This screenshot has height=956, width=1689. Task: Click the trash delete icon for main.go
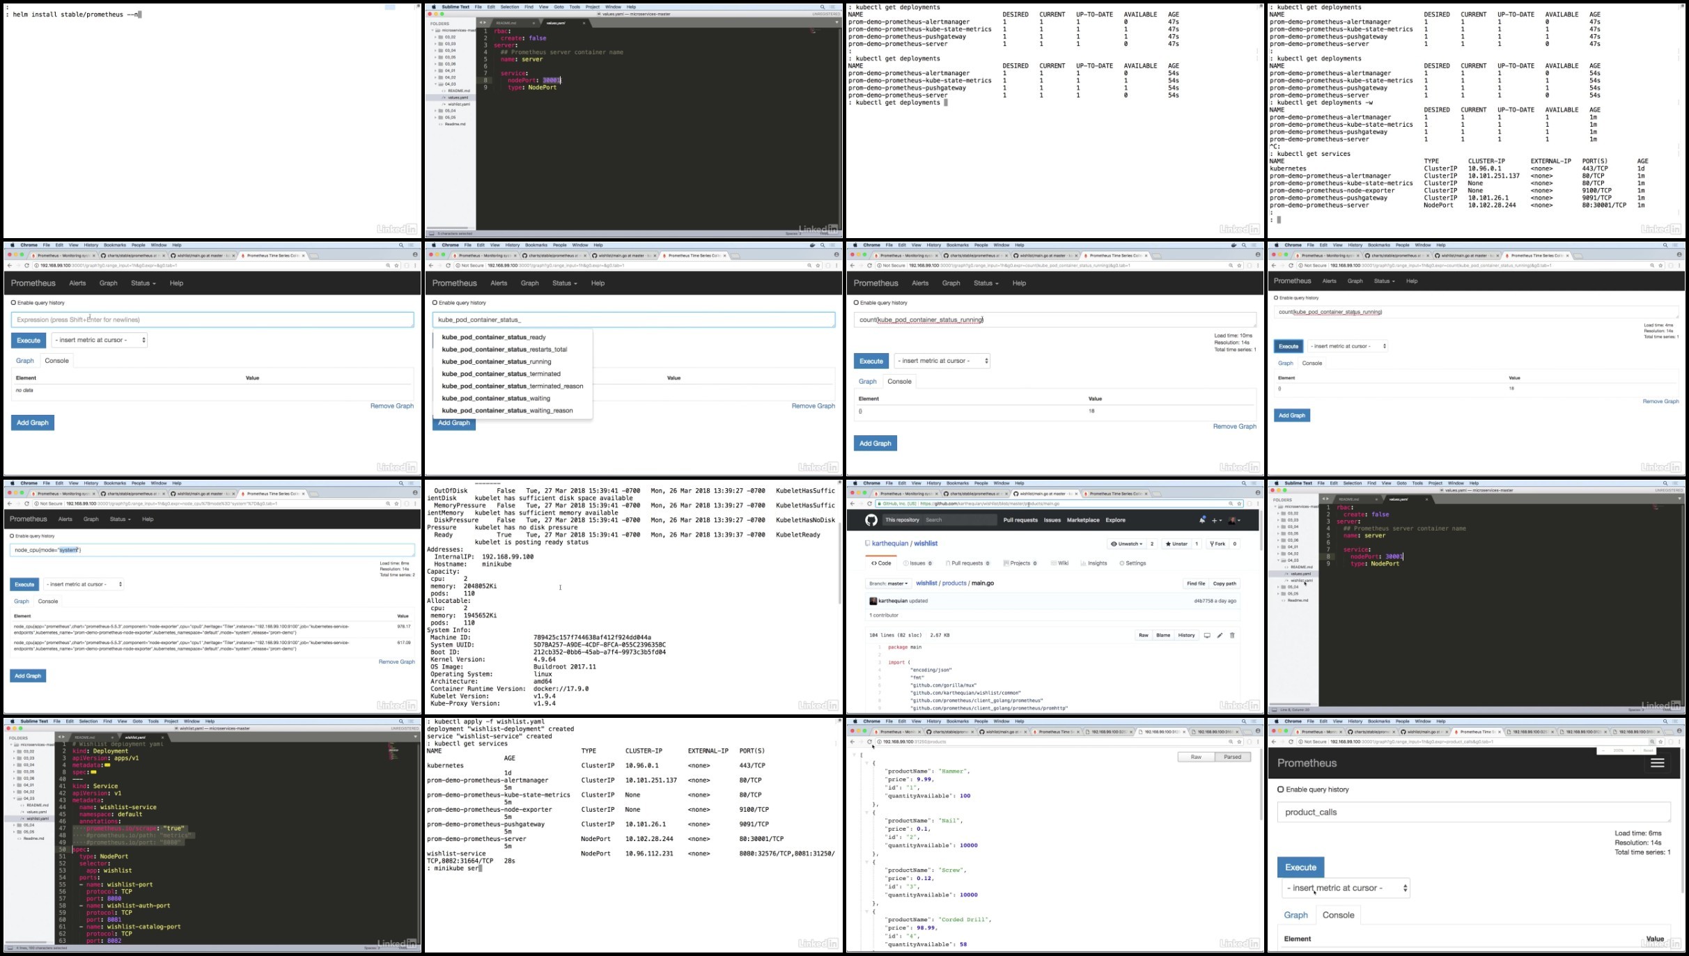click(x=1232, y=635)
